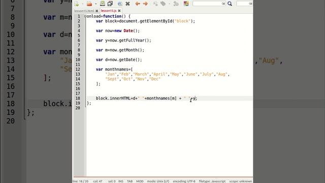Open the dropdown arrow beside New file
Image resolution: width=325 pixels, height=183 pixels.
coord(82,4)
